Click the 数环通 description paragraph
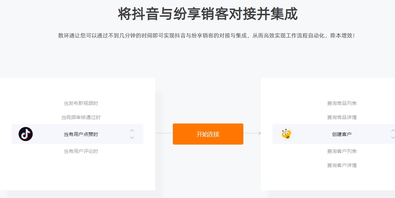Viewport: 395px width, 198px height. point(206,36)
